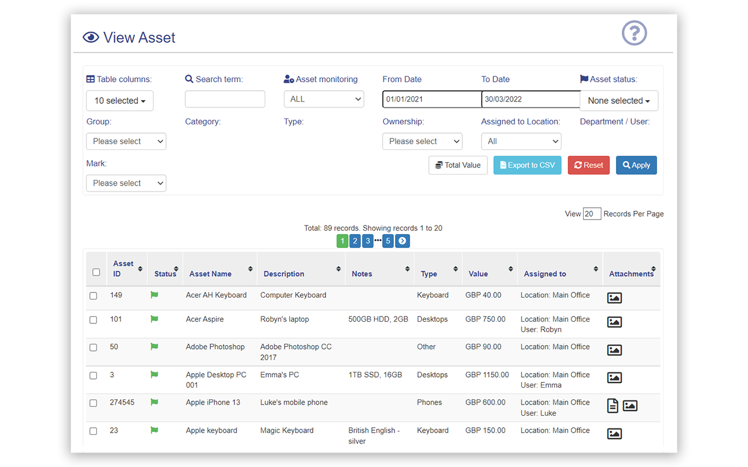Click the blue Apply button
This screenshot has height=467, width=748.
click(x=636, y=165)
